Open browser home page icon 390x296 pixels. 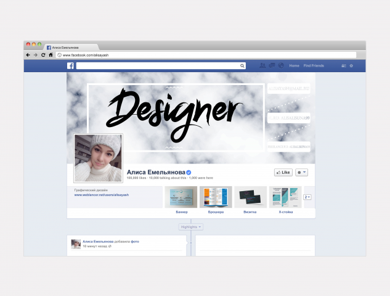(51, 55)
